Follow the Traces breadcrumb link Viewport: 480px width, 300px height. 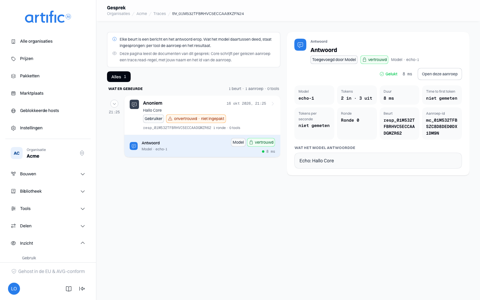(160, 14)
